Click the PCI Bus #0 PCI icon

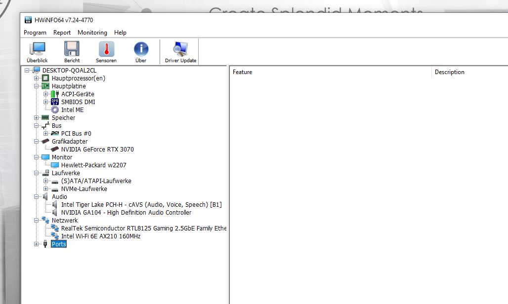point(55,134)
